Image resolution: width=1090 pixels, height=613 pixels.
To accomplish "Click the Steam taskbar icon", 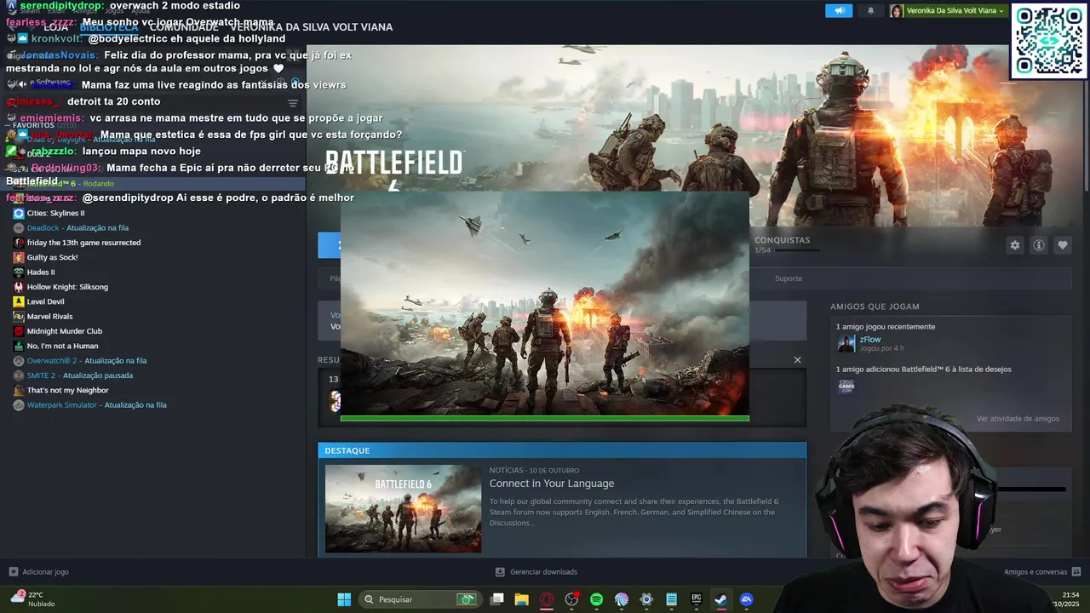I will (x=721, y=599).
